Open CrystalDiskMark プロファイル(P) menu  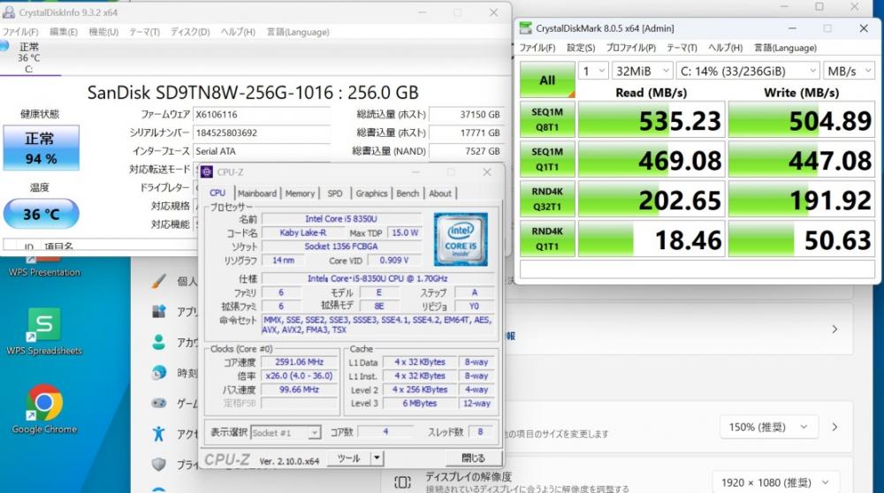point(631,48)
